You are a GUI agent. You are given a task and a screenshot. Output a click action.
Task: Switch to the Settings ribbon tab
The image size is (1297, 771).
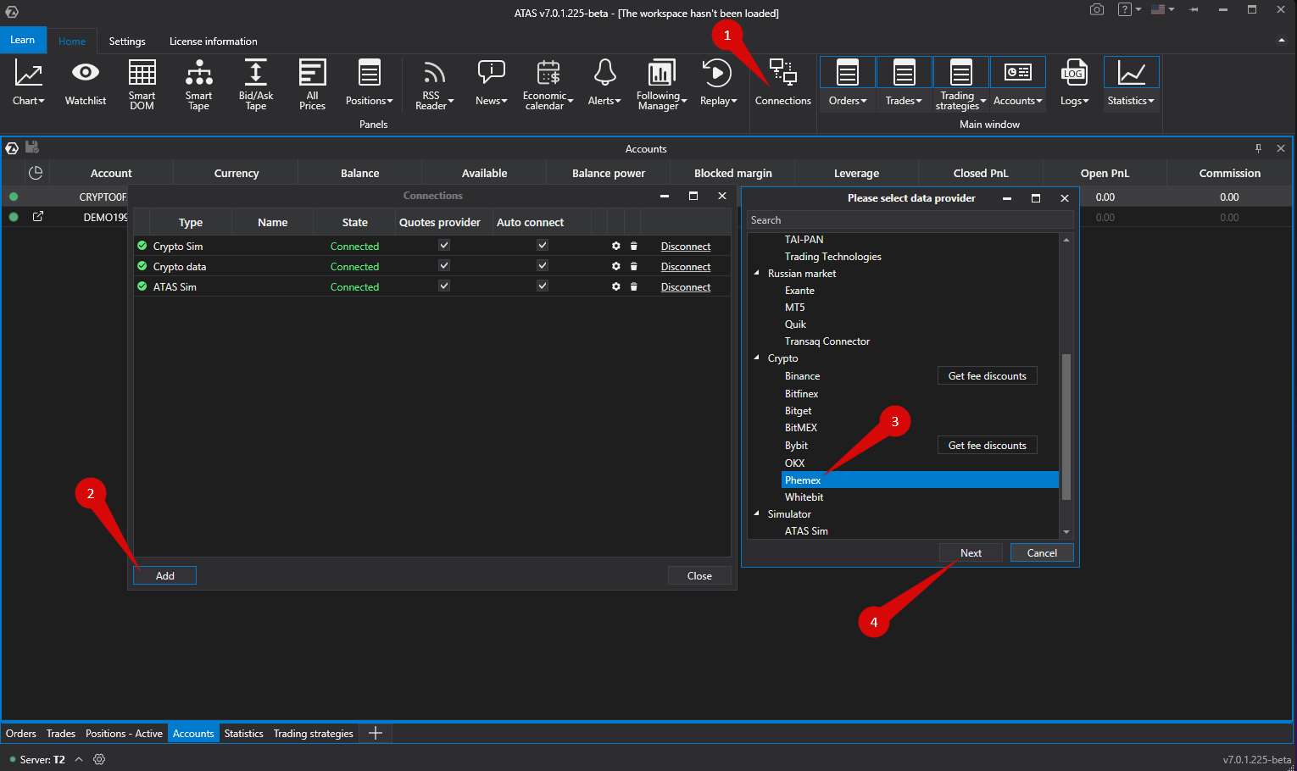coord(127,42)
